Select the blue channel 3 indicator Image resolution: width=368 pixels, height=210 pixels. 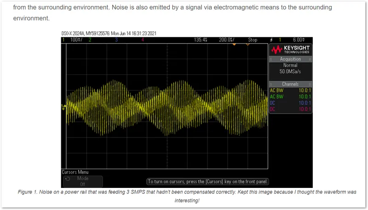tap(116, 40)
